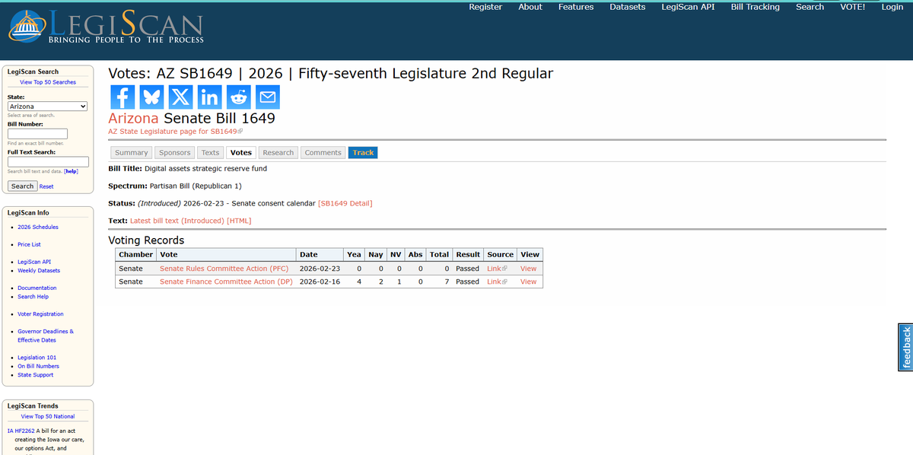Click the Passed result in Finance row
Image resolution: width=913 pixels, height=455 pixels.
467,282
